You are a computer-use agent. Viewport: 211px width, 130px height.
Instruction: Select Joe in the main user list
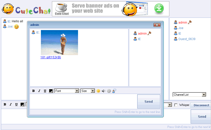click(x=181, y=28)
